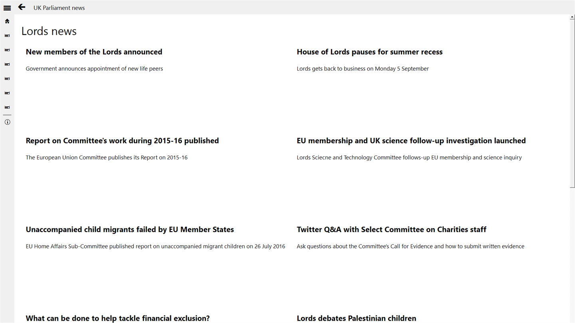Click the third news section sidebar icon

[x=7, y=64]
